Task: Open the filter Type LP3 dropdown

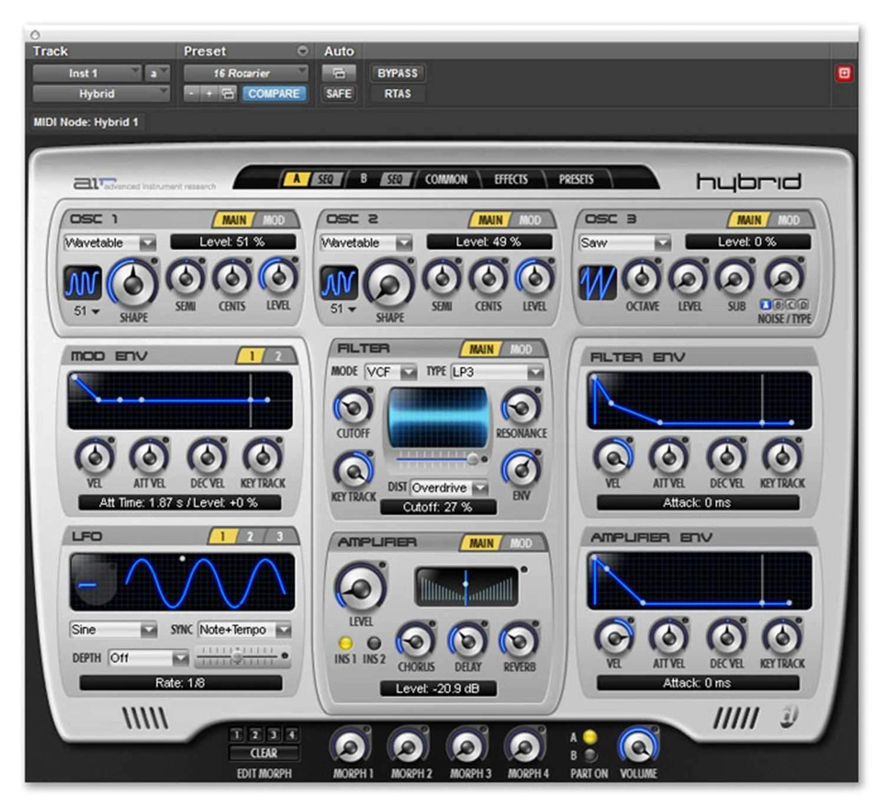Action: pos(496,372)
